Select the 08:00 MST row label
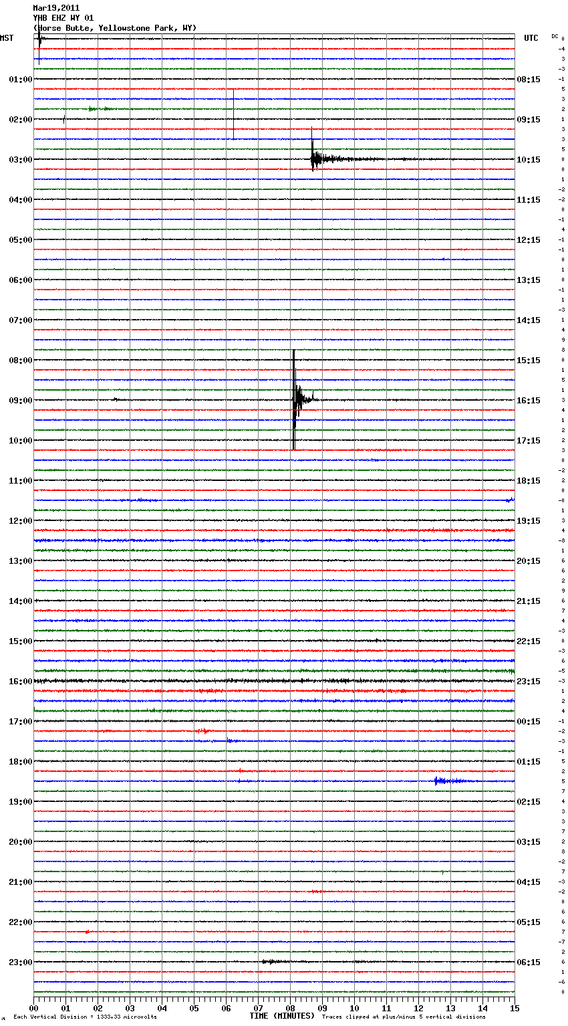The width and height of the screenshot is (568, 1026). [x=21, y=361]
